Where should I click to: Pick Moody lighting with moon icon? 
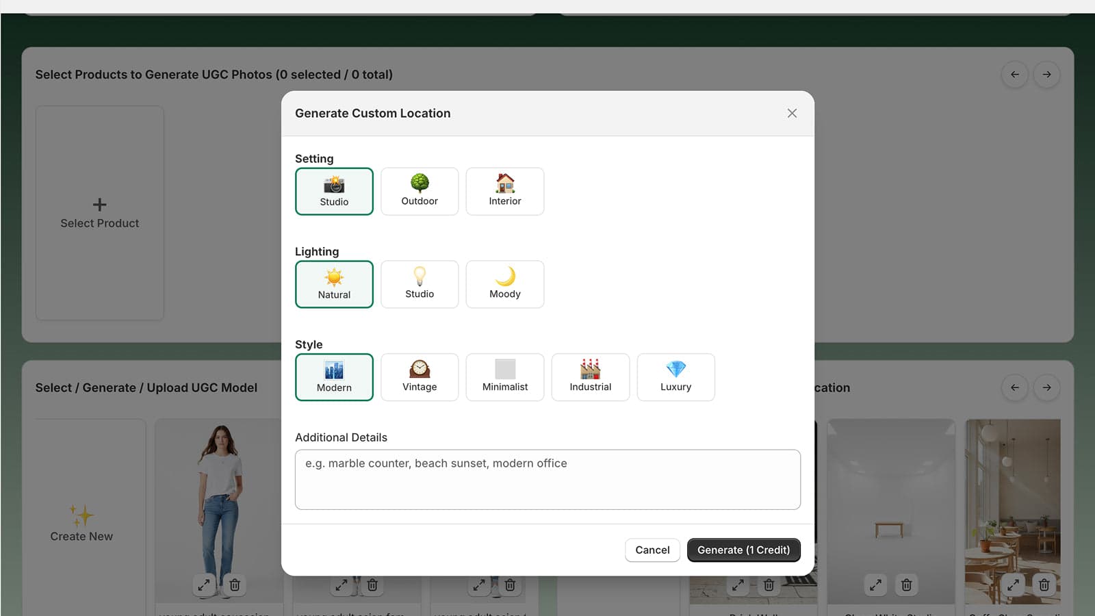504,284
